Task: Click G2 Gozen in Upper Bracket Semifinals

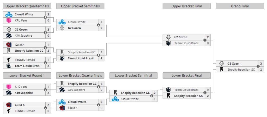Action: tap(74, 28)
